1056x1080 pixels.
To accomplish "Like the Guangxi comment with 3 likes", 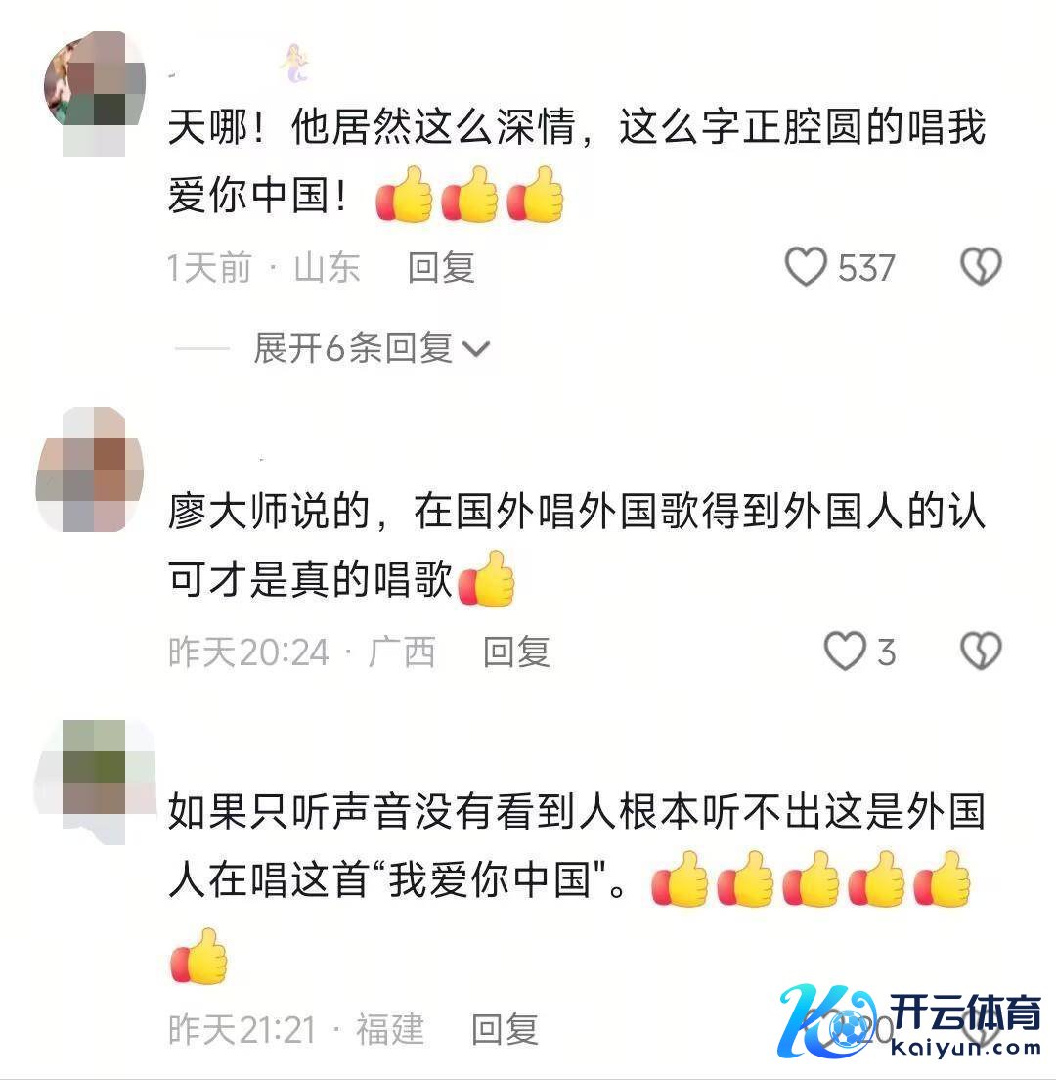I will tap(845, 651).
